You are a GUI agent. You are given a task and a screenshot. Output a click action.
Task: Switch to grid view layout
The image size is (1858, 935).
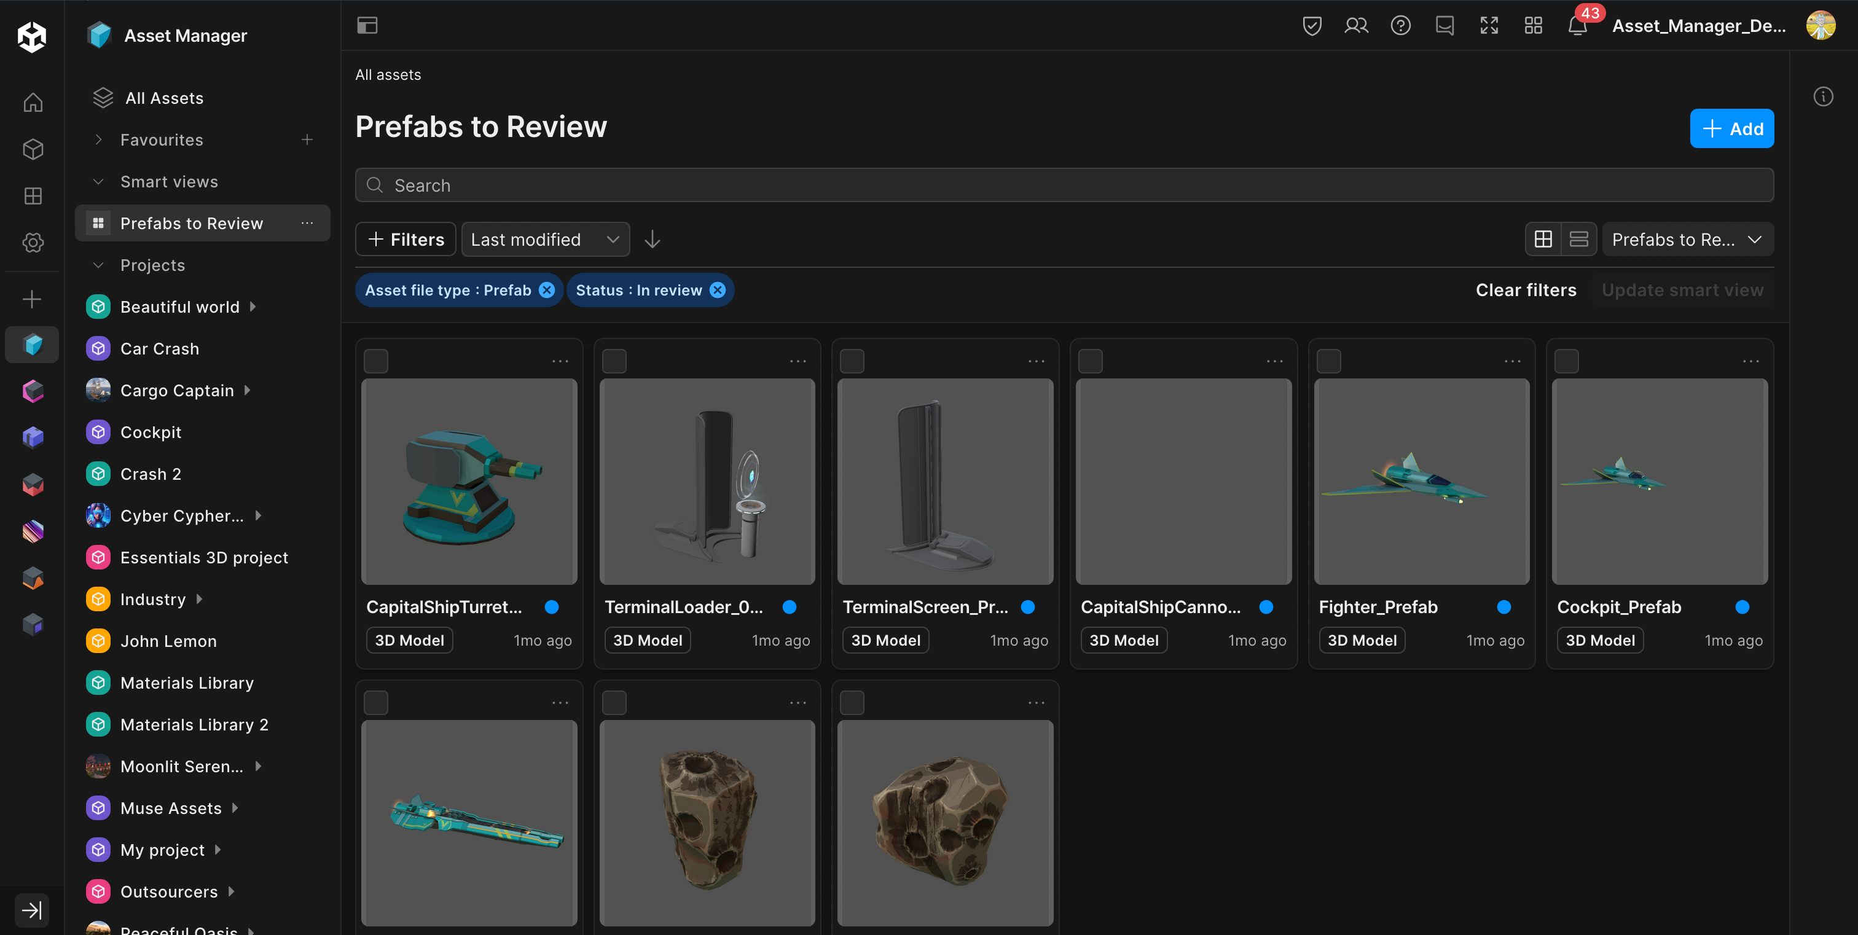1543,240
